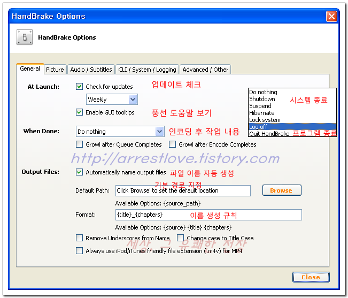Check Remove Underscores from Name
Viewport: 348px width, 298px height.
[x=79, y=238]
